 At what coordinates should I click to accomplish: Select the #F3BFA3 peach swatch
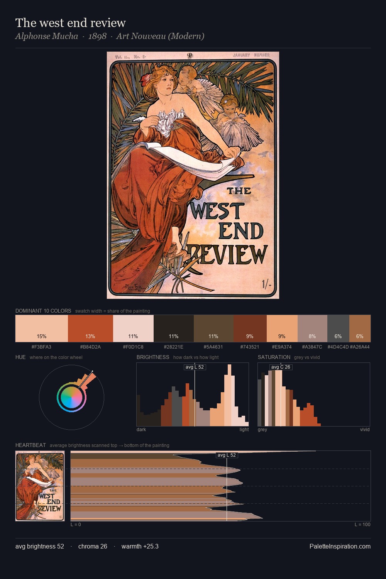tap(42, 328)
